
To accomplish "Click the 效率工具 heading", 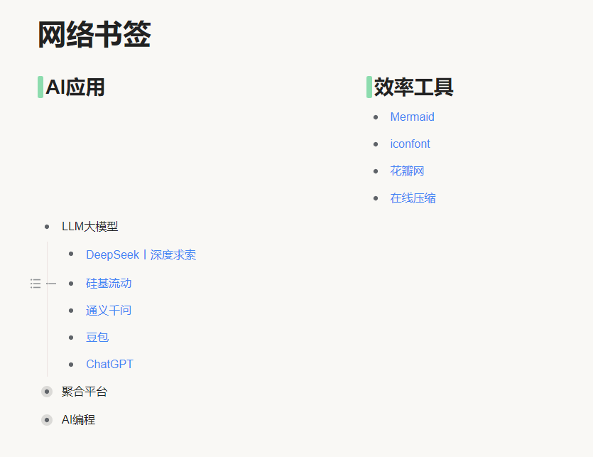I will [x=413, y=87].
